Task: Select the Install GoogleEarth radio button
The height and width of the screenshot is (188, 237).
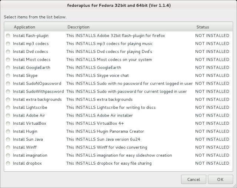Action: tap(8, 68)
